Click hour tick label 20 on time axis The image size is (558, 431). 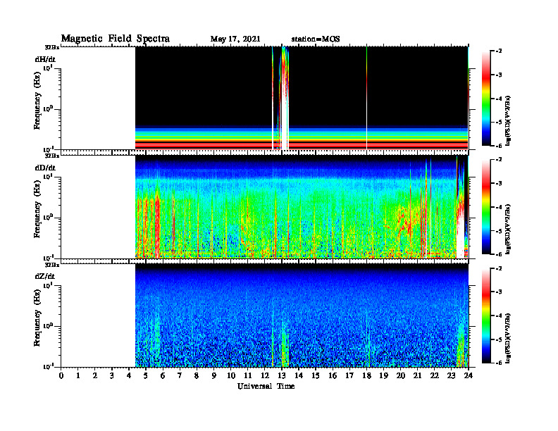pos(401,376)
